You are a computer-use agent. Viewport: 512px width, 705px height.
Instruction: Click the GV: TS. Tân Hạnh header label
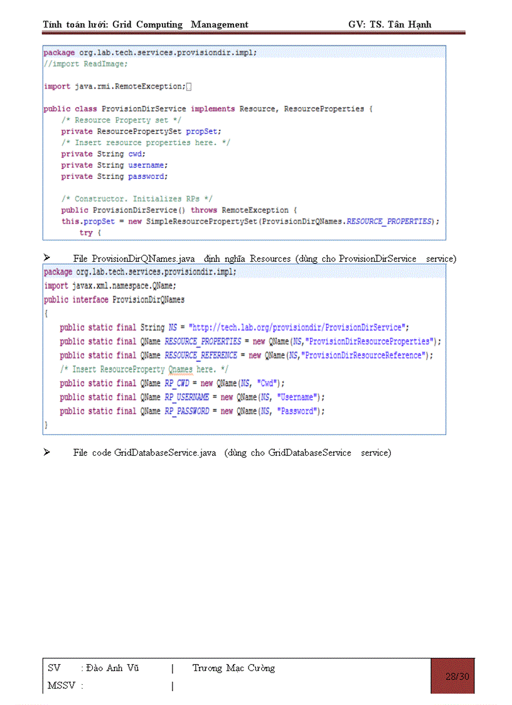[x=390, y=24]
